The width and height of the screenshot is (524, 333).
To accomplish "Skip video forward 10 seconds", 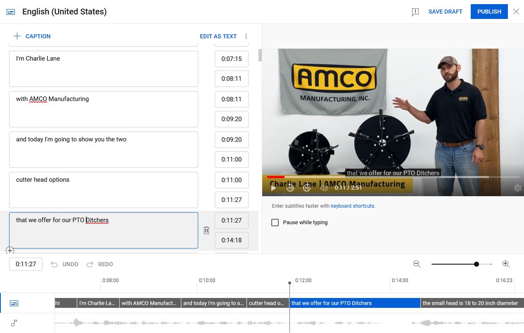I will pyautogui.click(x=307, y=188).
